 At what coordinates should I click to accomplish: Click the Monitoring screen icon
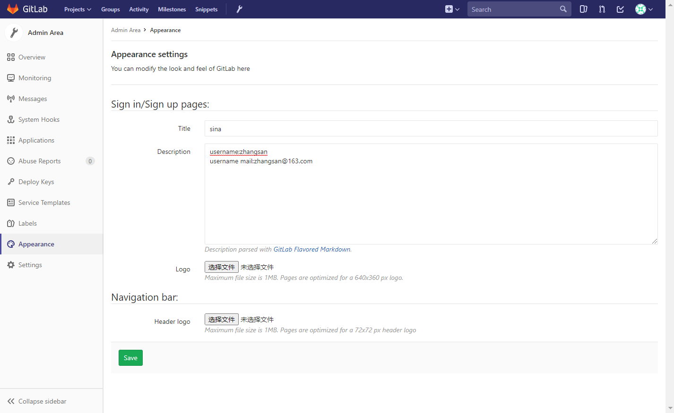click(11, 78)
